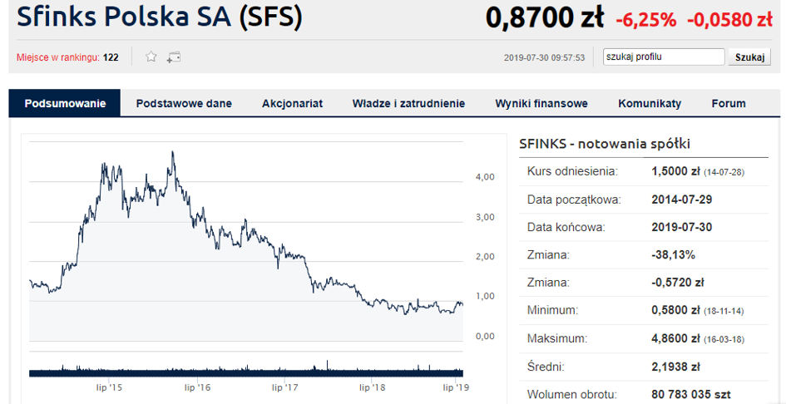
Task: Click the Data początkowa 2014-07-29 value
Action: click(682, 200)
